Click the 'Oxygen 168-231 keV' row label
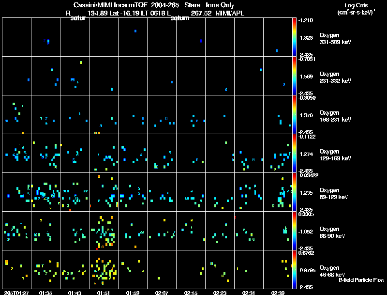387x295 pixels. click(x=335, y=116)
